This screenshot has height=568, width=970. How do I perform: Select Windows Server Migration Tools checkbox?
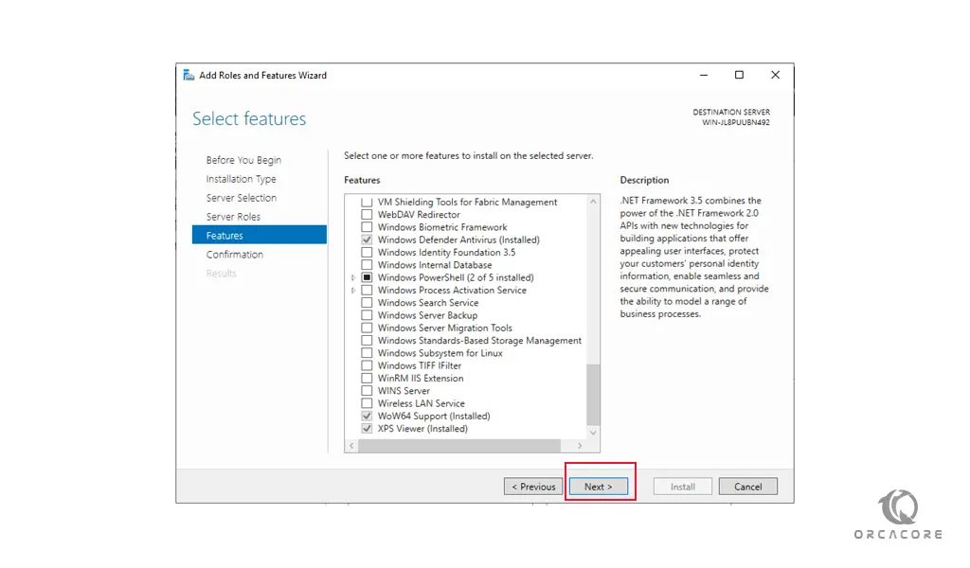[367, 328]
